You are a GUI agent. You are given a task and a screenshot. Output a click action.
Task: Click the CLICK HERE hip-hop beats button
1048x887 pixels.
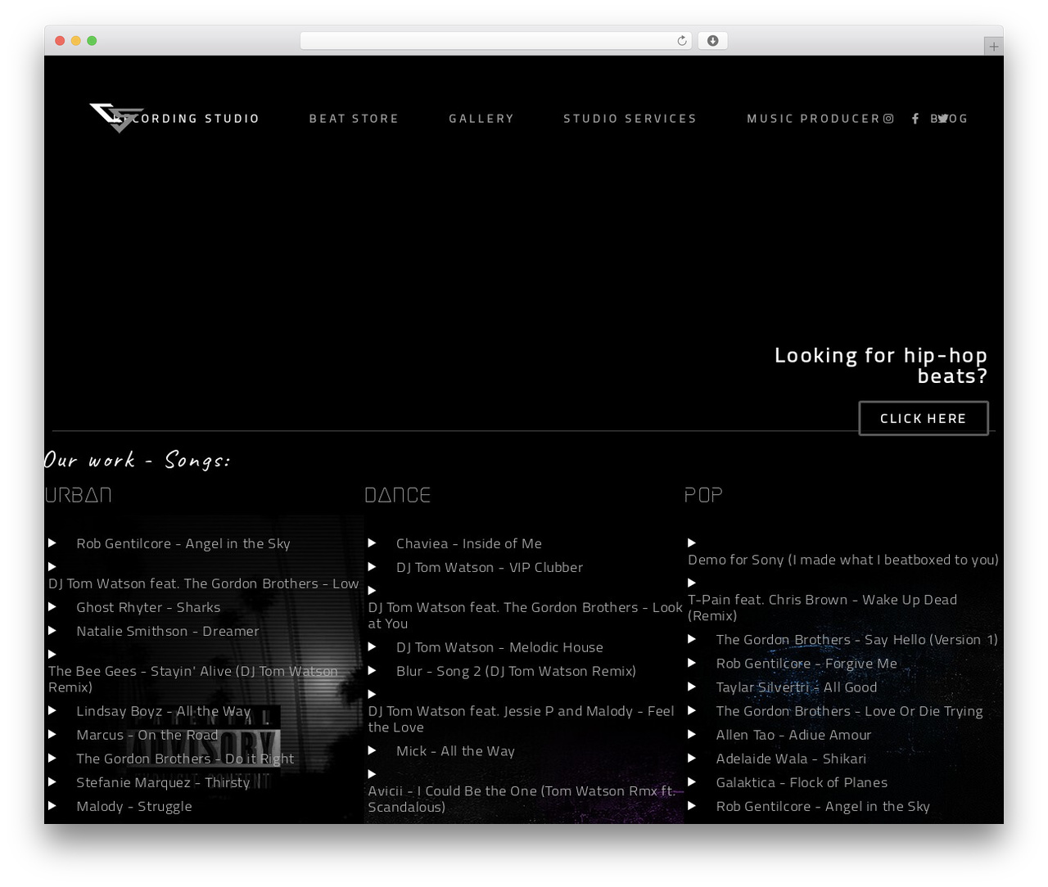pyautogui.click(x=924, y=418)
